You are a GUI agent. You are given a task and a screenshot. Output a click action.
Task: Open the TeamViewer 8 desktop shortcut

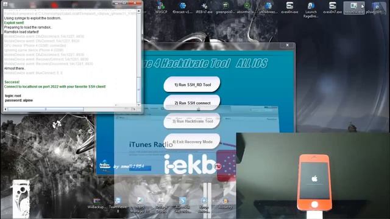(x=118, y=205)
